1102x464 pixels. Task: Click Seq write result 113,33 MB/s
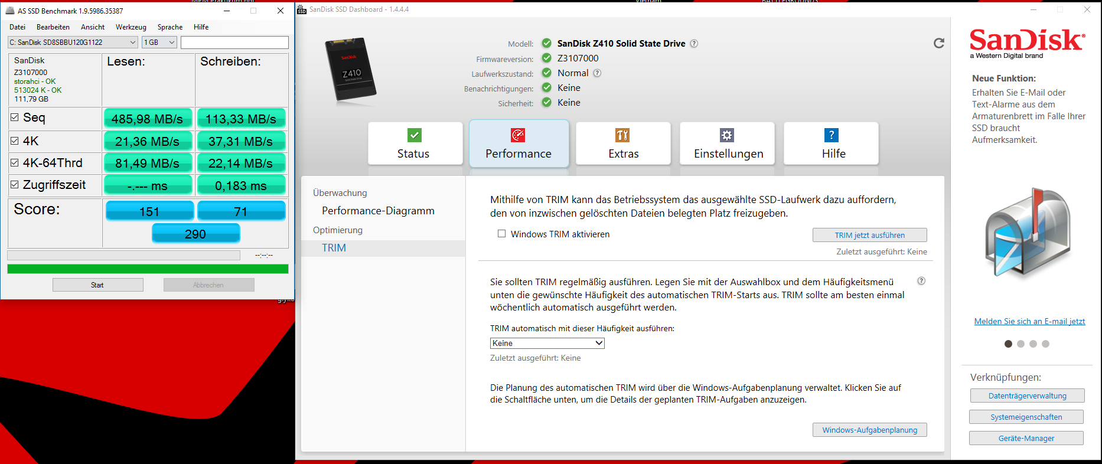(x=241, y=119)
